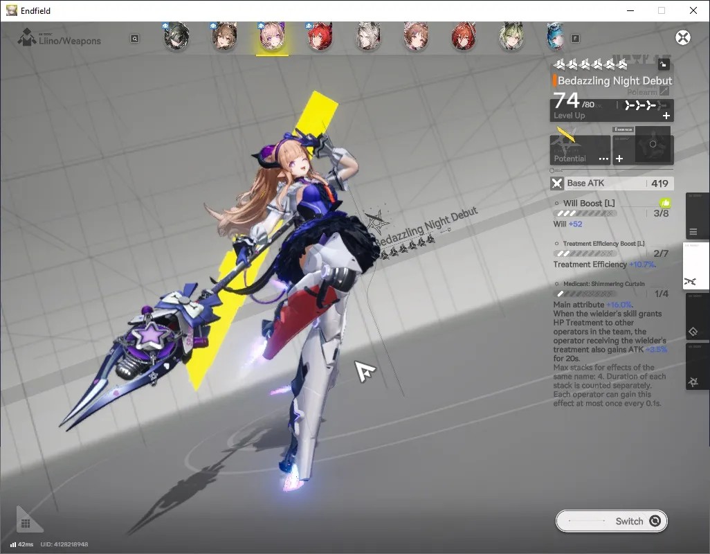Viewport: 710px width, 554px height.
Task: Expand the Will Boost [L] skill entry
Action: click(589, 204)
